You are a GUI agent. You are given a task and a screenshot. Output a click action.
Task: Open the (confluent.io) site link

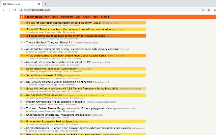click(84, 69)
